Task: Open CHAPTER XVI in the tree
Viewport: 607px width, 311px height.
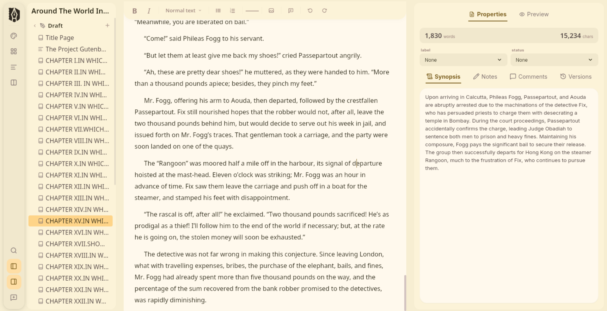Action: pos(71,232)
